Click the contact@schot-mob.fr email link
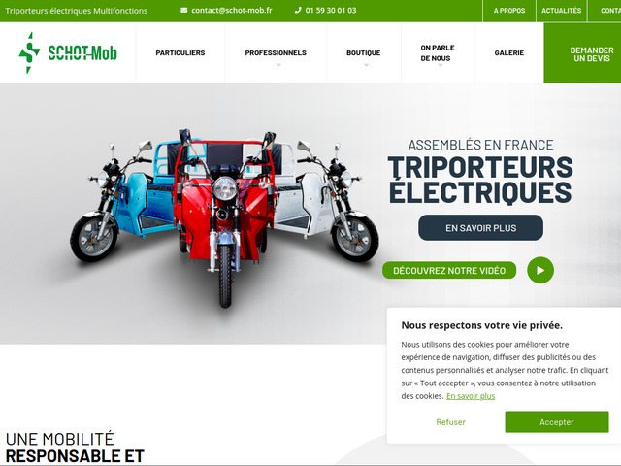This screenshot has width=621, height=466. (x=231, y=11)
